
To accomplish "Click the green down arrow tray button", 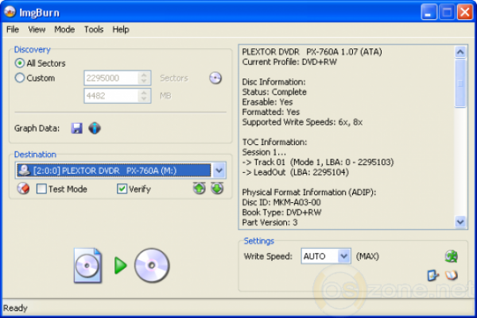I will coord(217,189).
